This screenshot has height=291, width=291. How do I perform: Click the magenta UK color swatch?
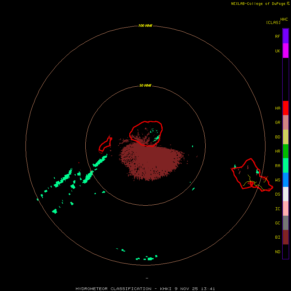tap(286, 50)
